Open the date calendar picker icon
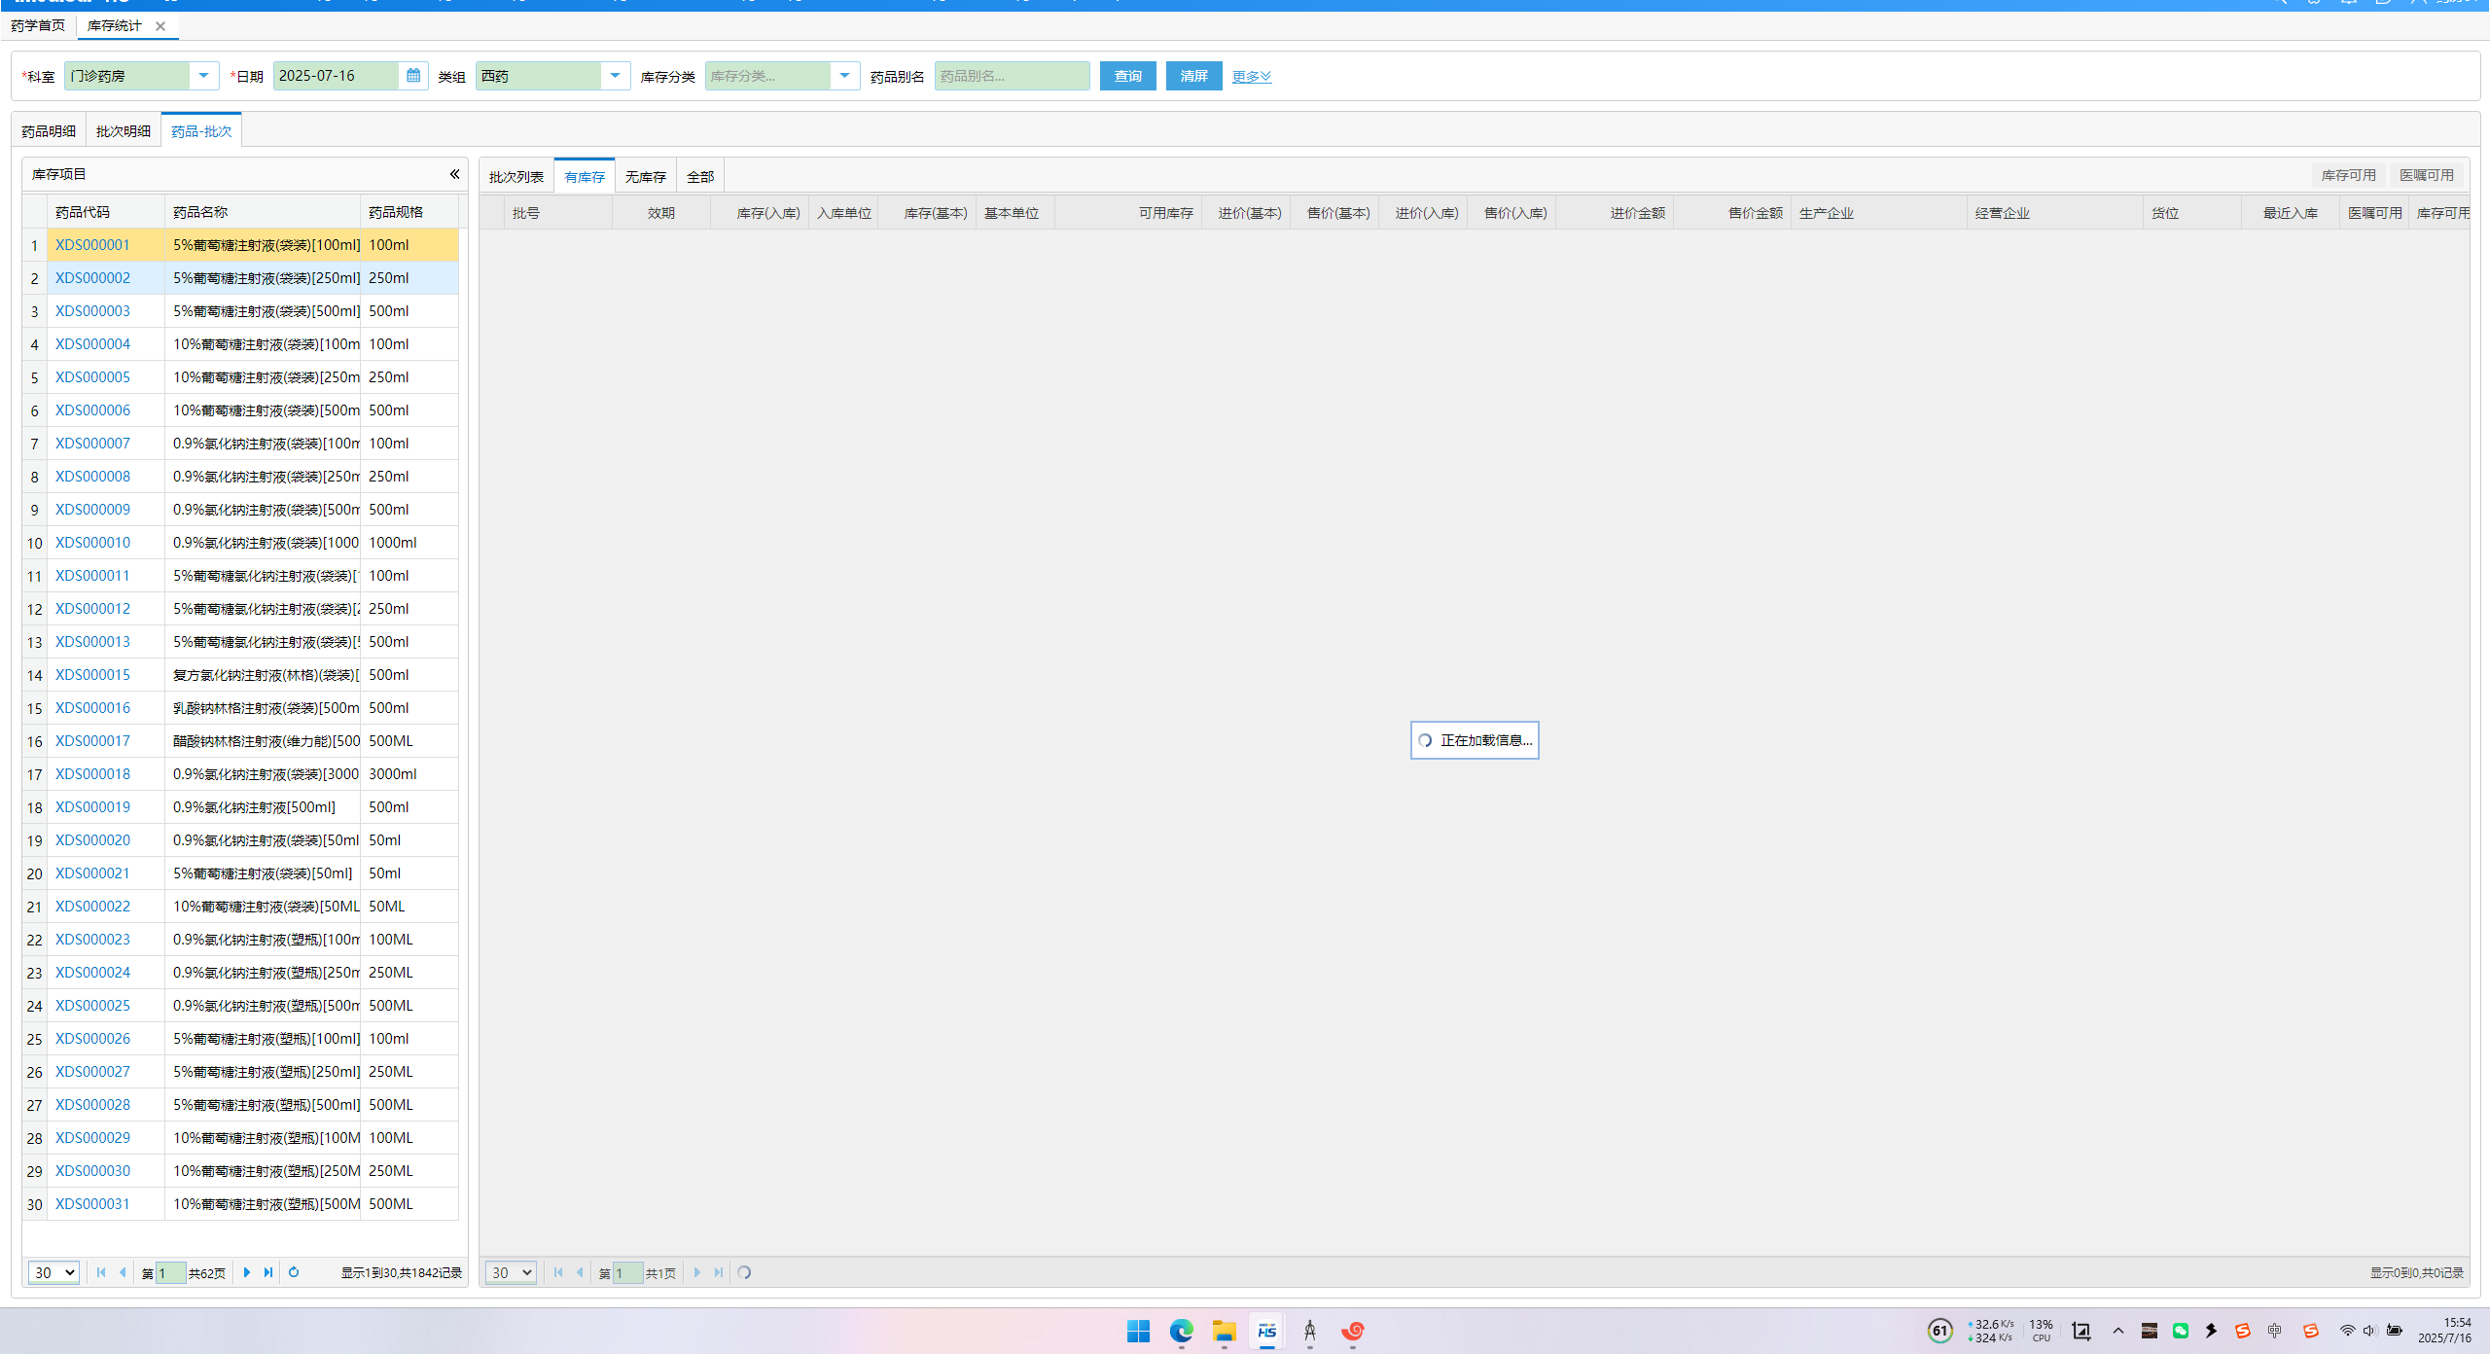Image resolution: width=2490 pixels, height=1354 pixels. click(x=413, y=76)
